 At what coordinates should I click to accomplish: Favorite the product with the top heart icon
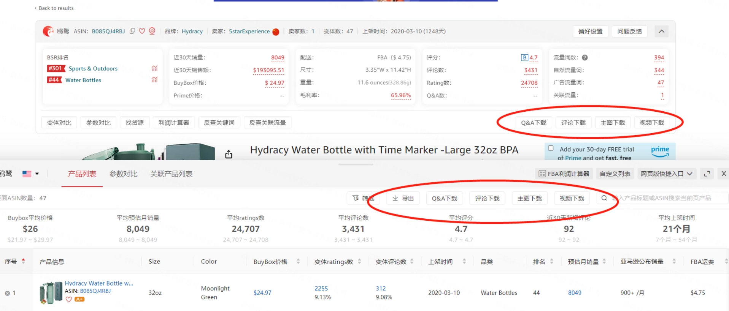pos(142,31)
